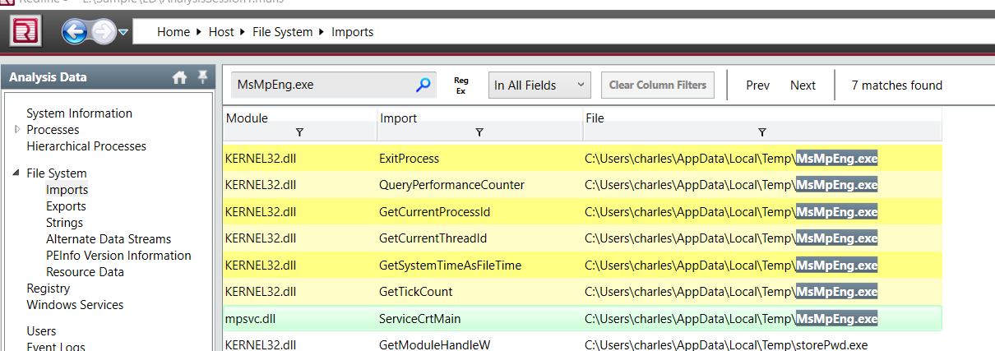Click the Redline application logo icon
995x351 pixels.
[25, 31]
